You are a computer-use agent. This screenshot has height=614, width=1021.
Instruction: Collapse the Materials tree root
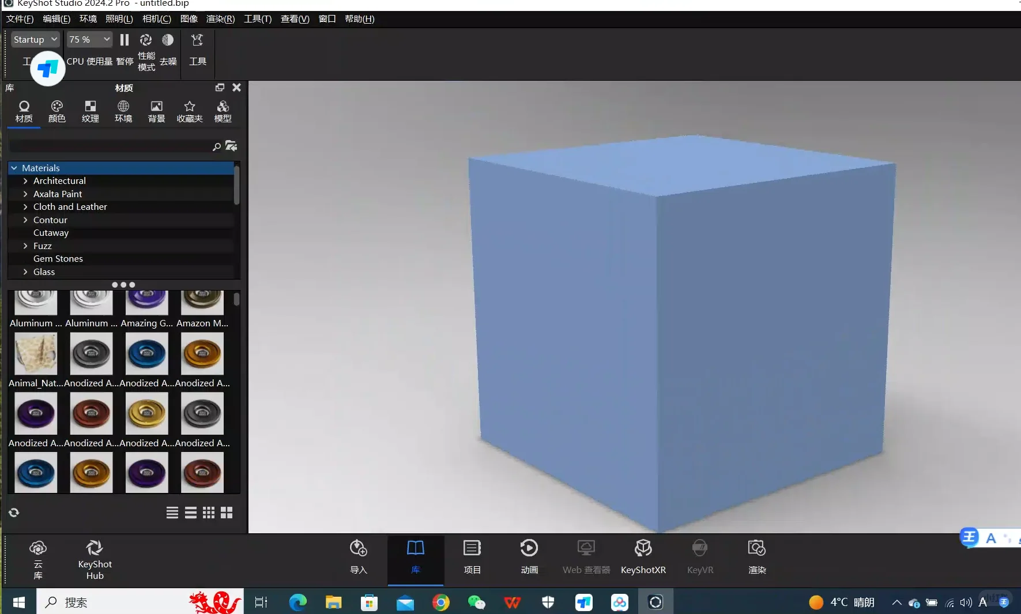pyautogui.click(x=14, y=168)
